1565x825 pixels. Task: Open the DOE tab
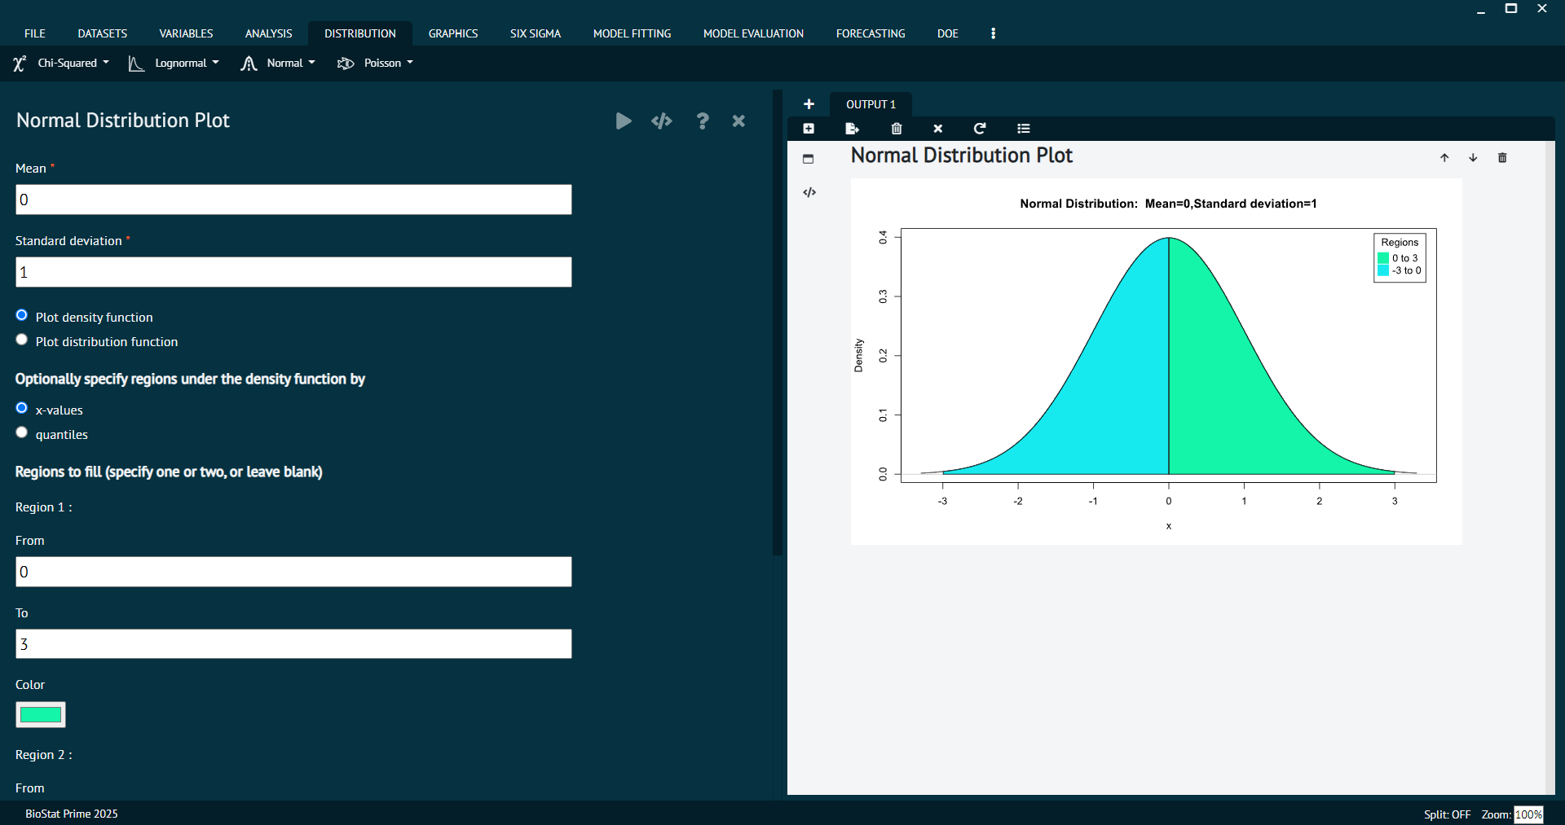pos(948,33)
